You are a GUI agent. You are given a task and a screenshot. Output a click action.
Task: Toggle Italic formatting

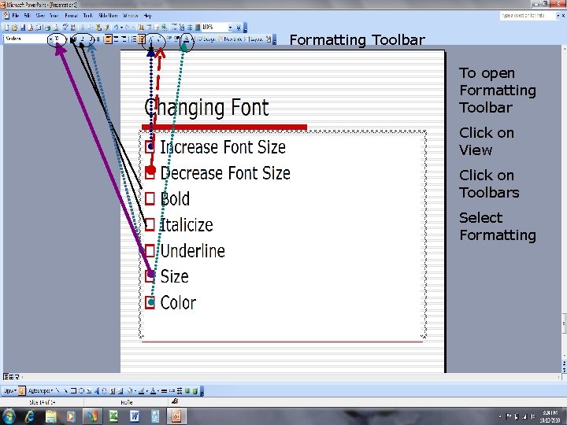[83, 39]
